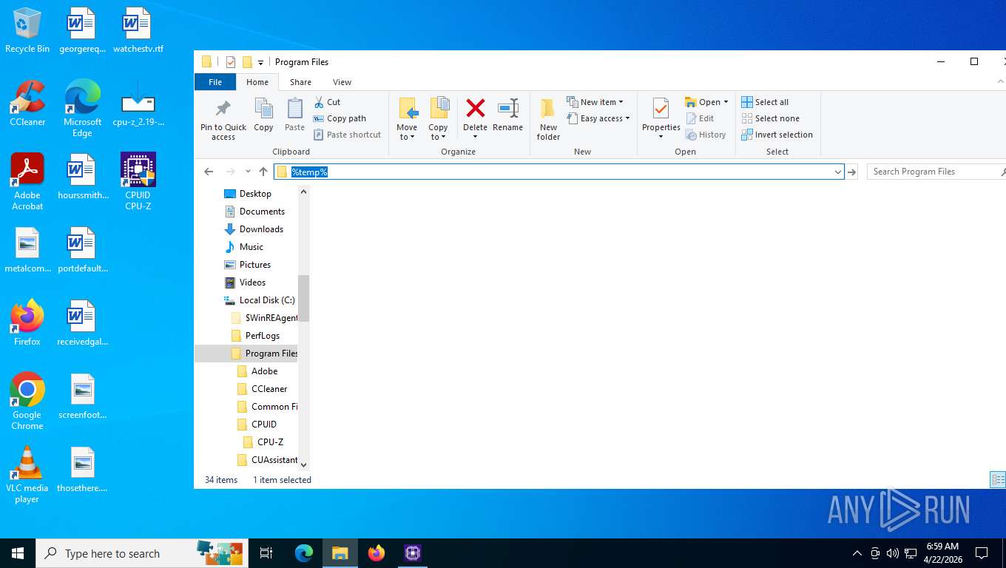Open Recycle Bin desktop icon
This screenshot has width=1006, height=568.
[x=27, y=30]
